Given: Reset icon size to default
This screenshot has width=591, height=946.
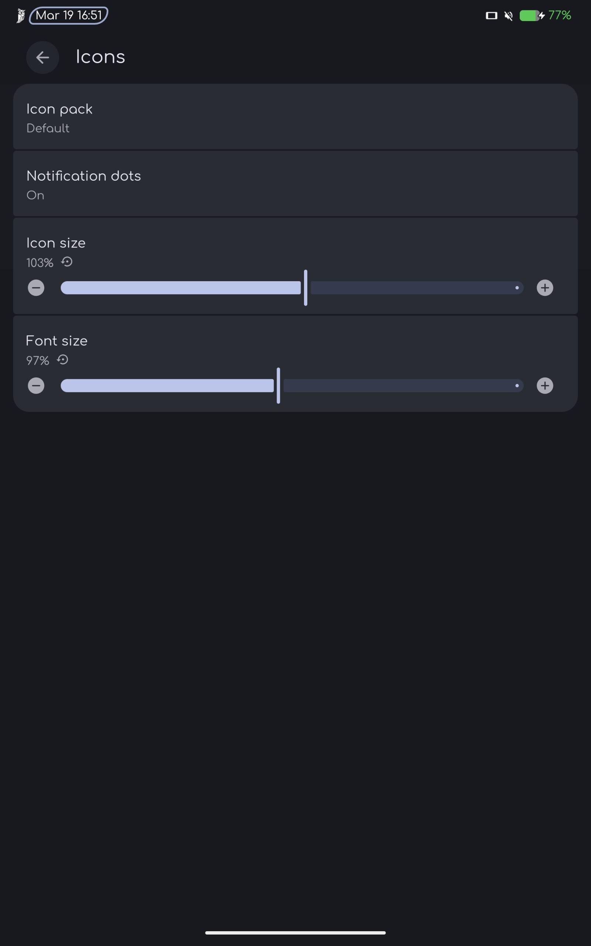Looking at the screenshot, I should pos(67,262).
